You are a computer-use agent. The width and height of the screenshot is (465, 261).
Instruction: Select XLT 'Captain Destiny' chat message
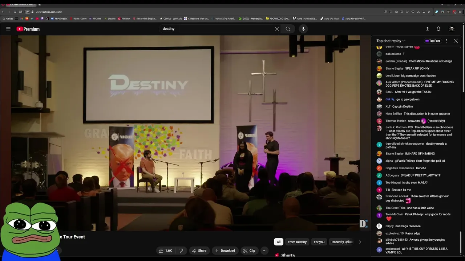[x=399, y=107]
